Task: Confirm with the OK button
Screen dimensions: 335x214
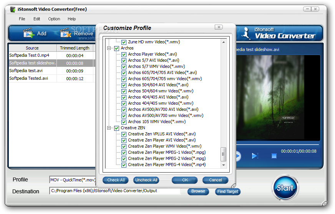Action: (185, 180)
